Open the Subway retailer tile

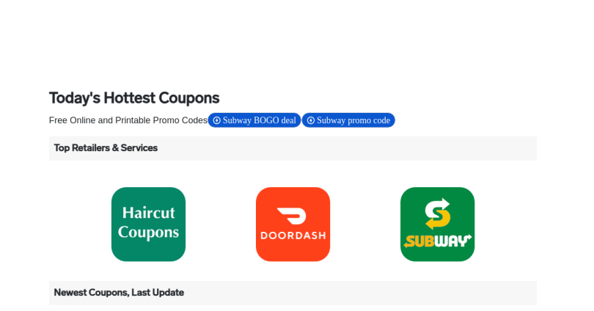(438, 224)
